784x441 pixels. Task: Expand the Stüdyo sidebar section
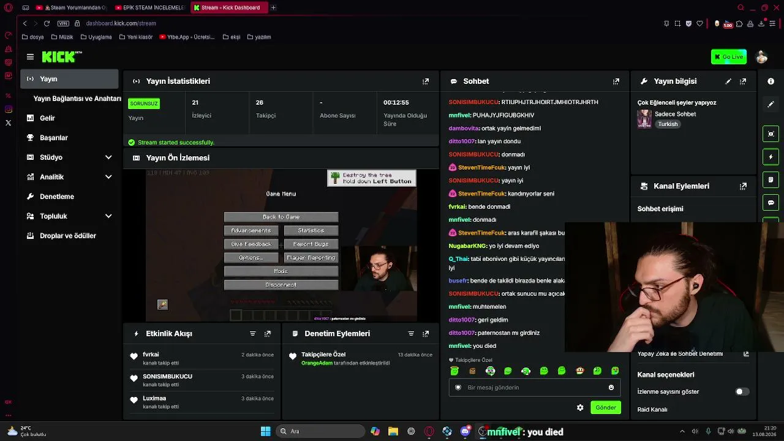click(x=108, y=157)
